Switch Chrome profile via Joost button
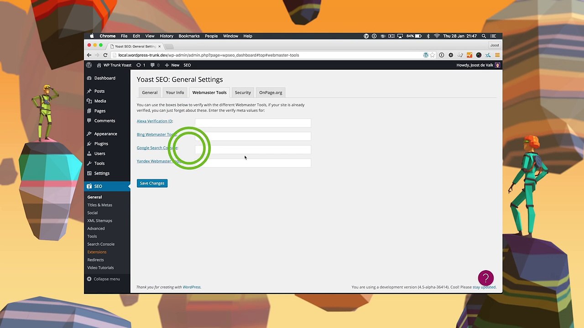 (495, 45)
